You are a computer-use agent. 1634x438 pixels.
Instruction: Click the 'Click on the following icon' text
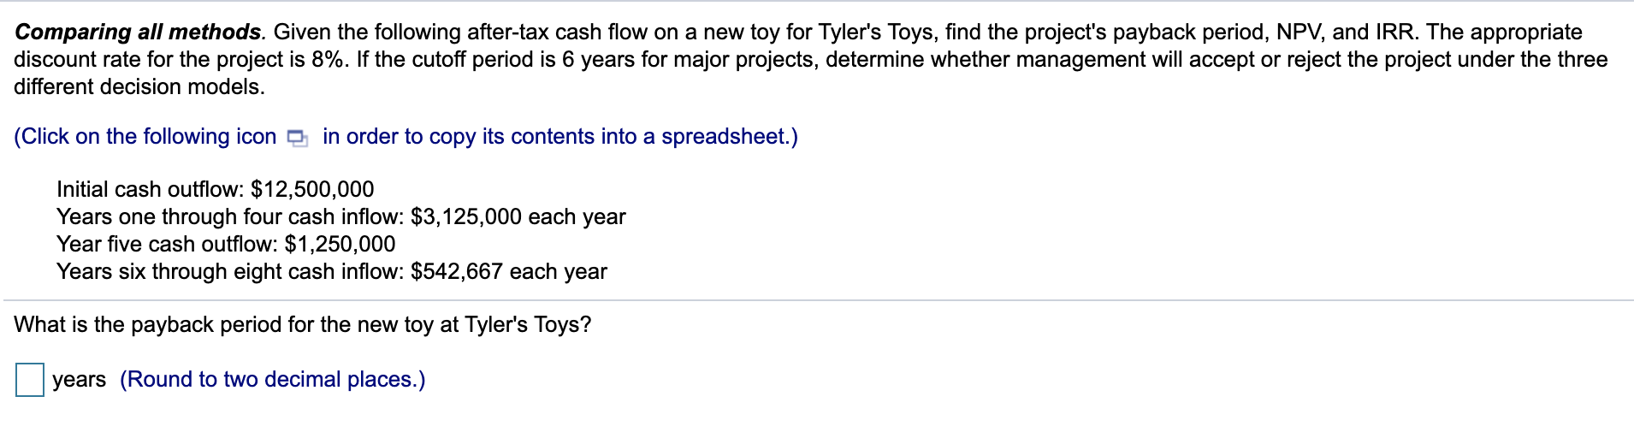click(145, 137)
